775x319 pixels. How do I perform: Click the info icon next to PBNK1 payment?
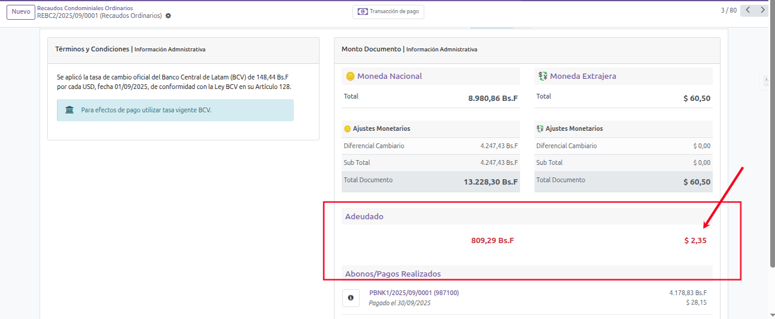(x=351, y=297)
